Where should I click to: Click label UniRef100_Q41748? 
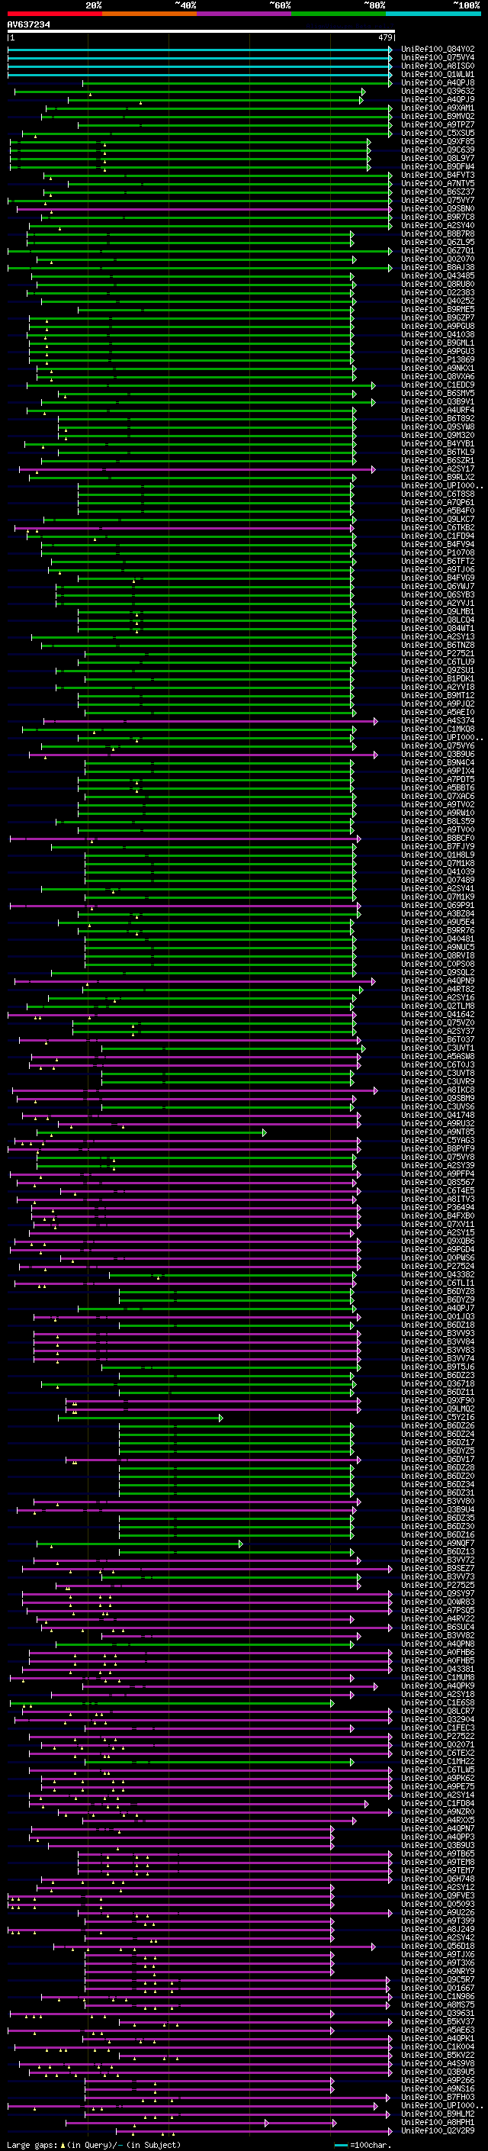pos(438,1115)
